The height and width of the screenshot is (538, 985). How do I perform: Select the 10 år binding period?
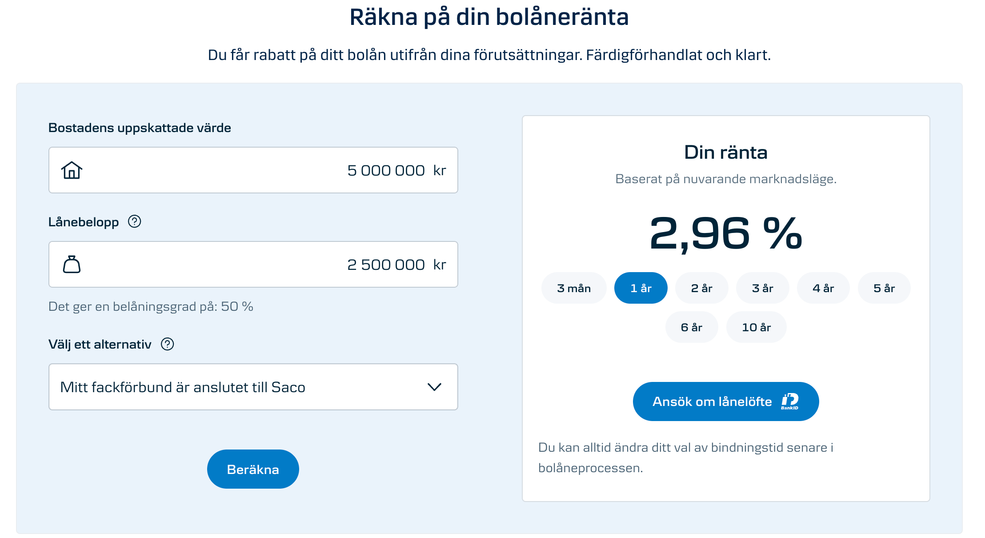click(x=757, y=327)
